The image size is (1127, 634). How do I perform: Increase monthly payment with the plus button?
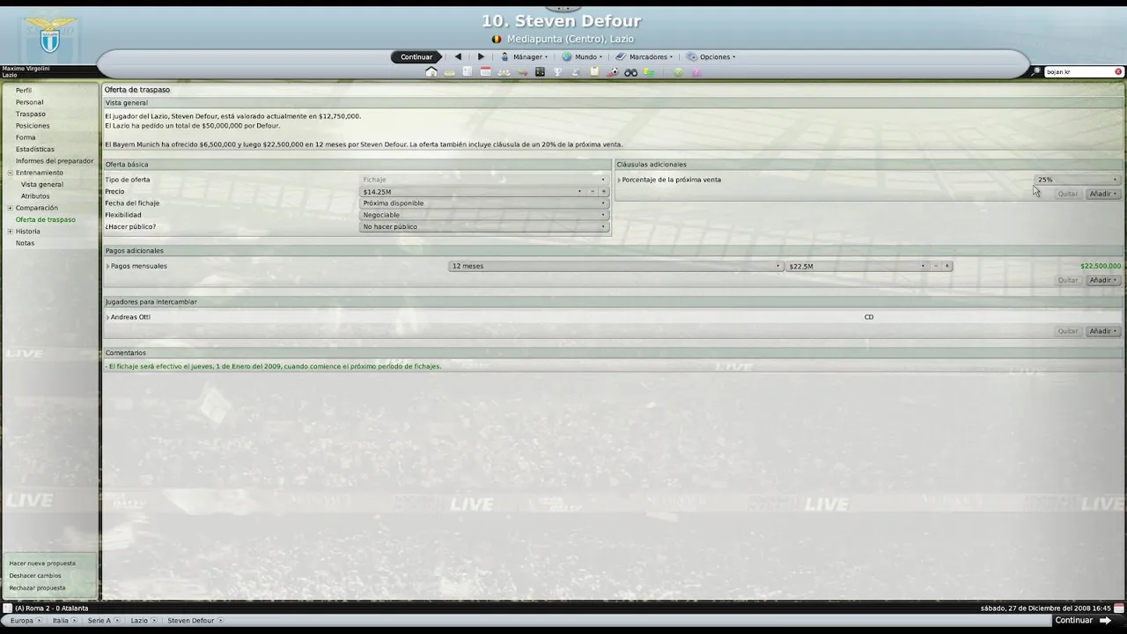click(x=947, y=266)
